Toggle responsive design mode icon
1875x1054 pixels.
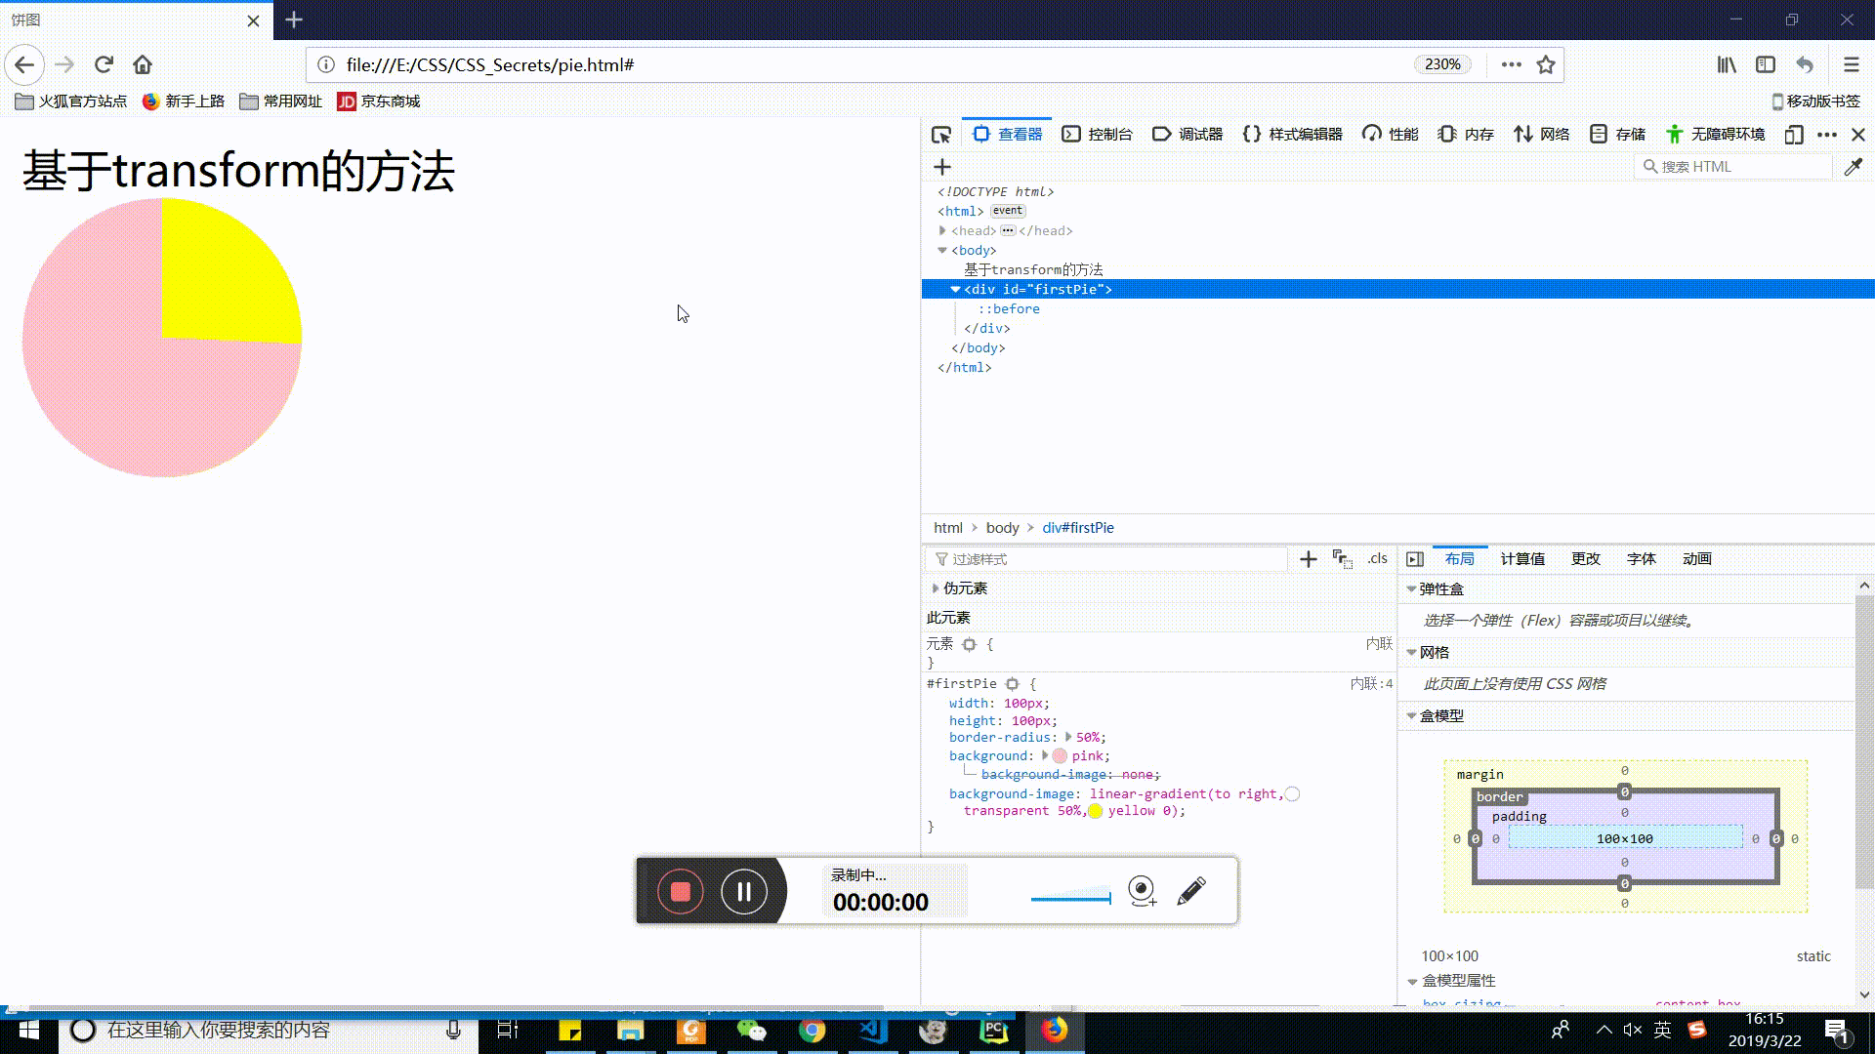1794,135
